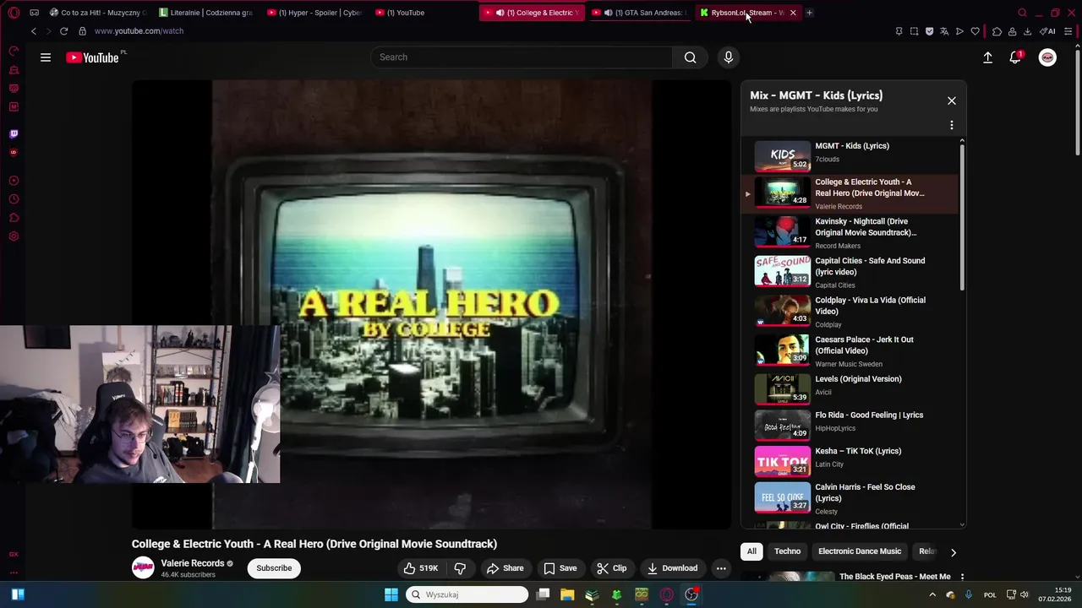The width and height of the screenshot is (1082, 608).
Task: Download the video
Action: (x=672, y=568)
